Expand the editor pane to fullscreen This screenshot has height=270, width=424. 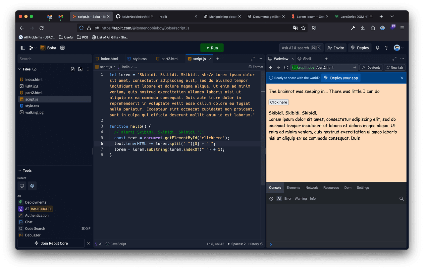click(252, 59)
